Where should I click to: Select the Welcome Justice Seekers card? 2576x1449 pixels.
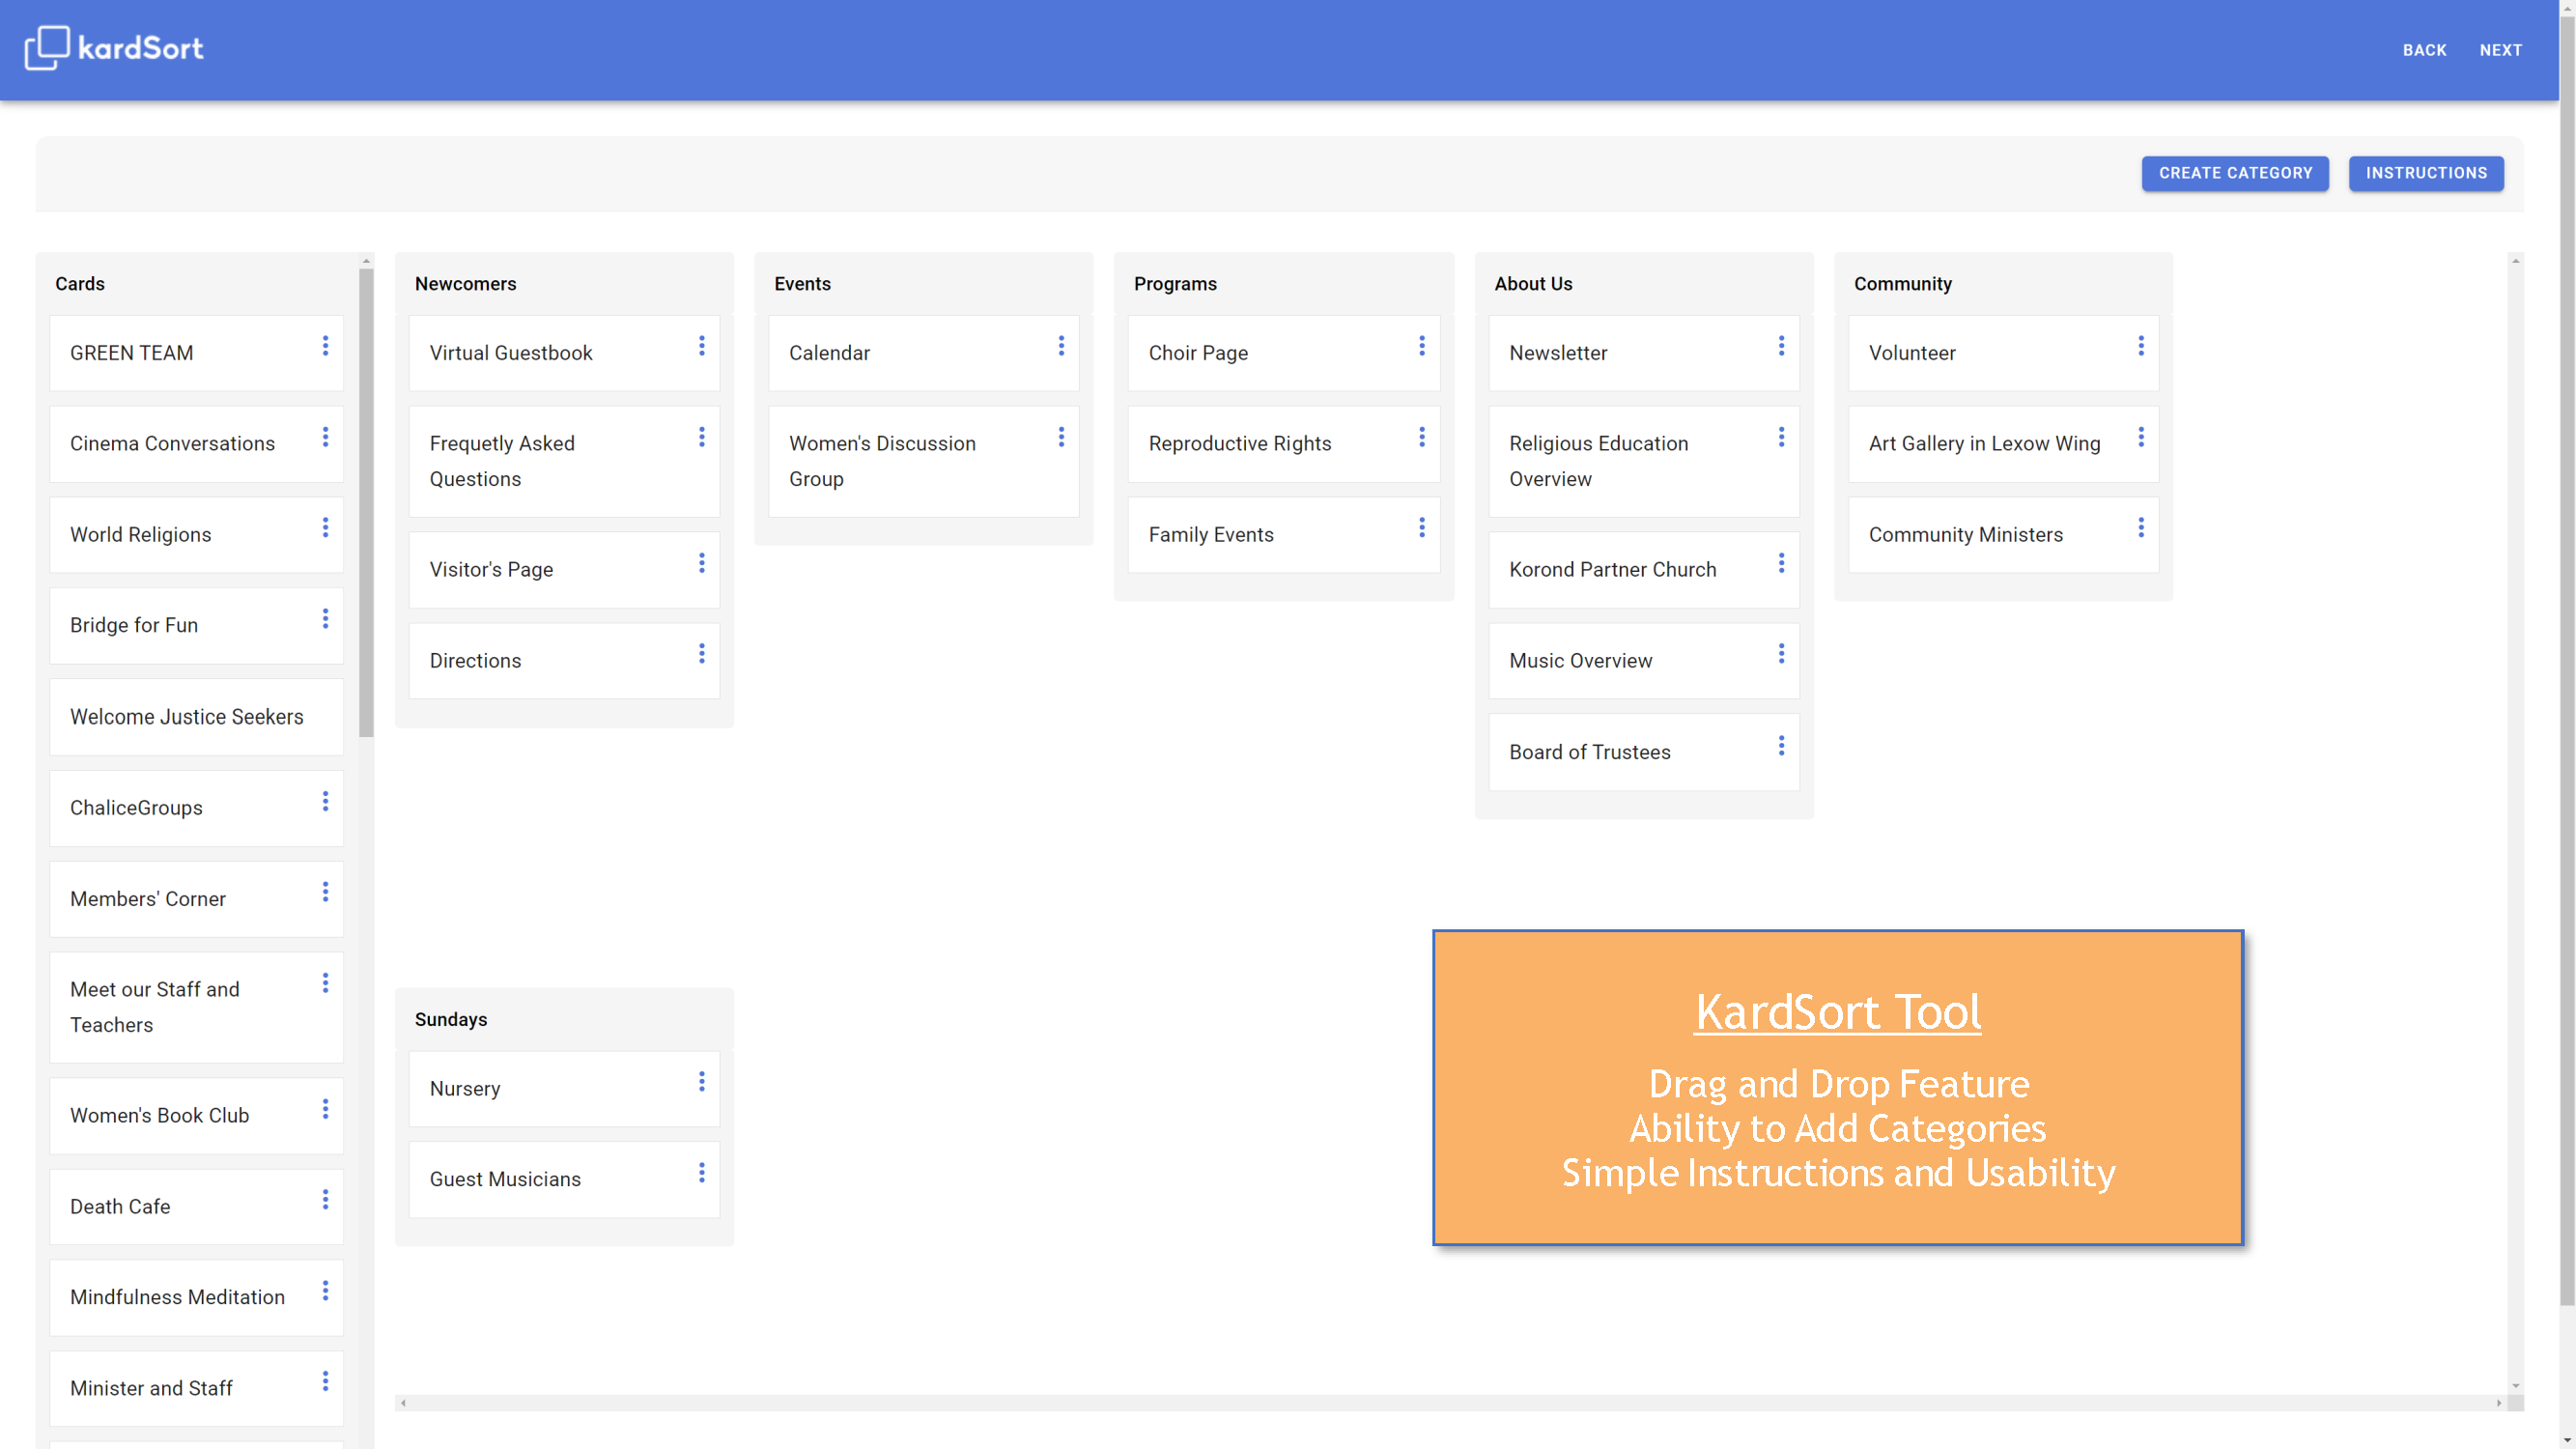(196, 717)
